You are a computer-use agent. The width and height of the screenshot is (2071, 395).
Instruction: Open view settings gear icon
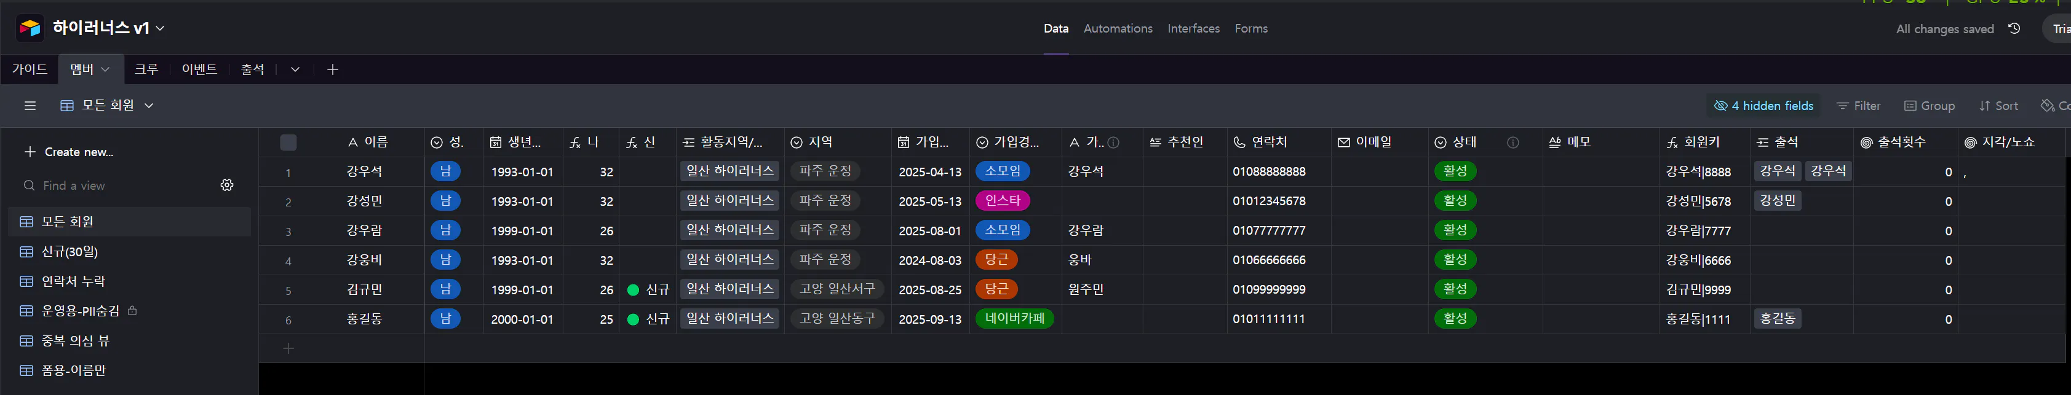point(227,185)
